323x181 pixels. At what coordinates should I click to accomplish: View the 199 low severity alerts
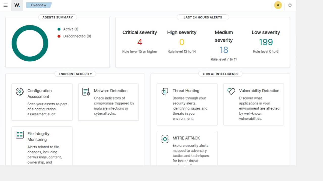[x=266, y=42]
